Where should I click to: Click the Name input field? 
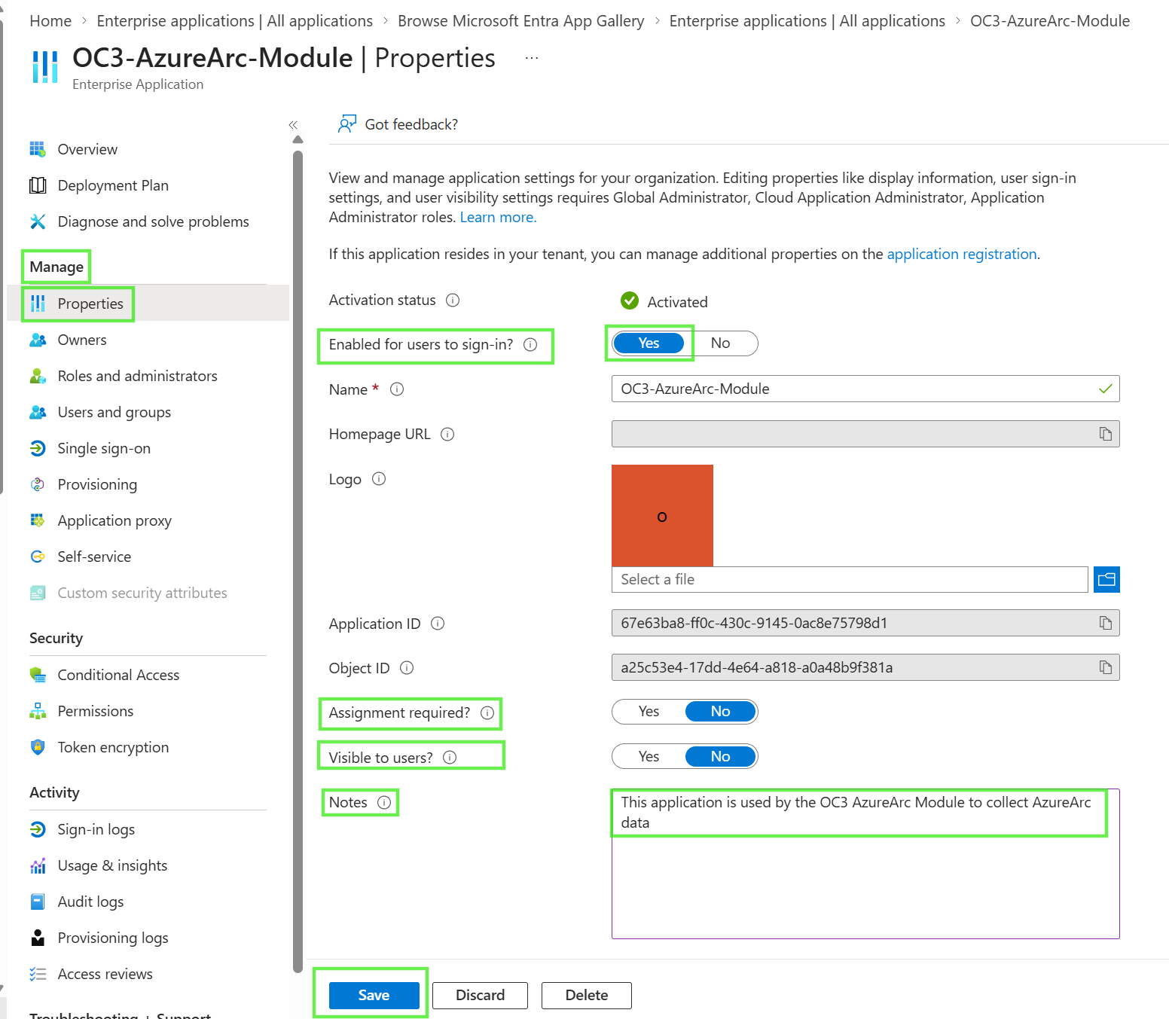[x=865, y=389]
